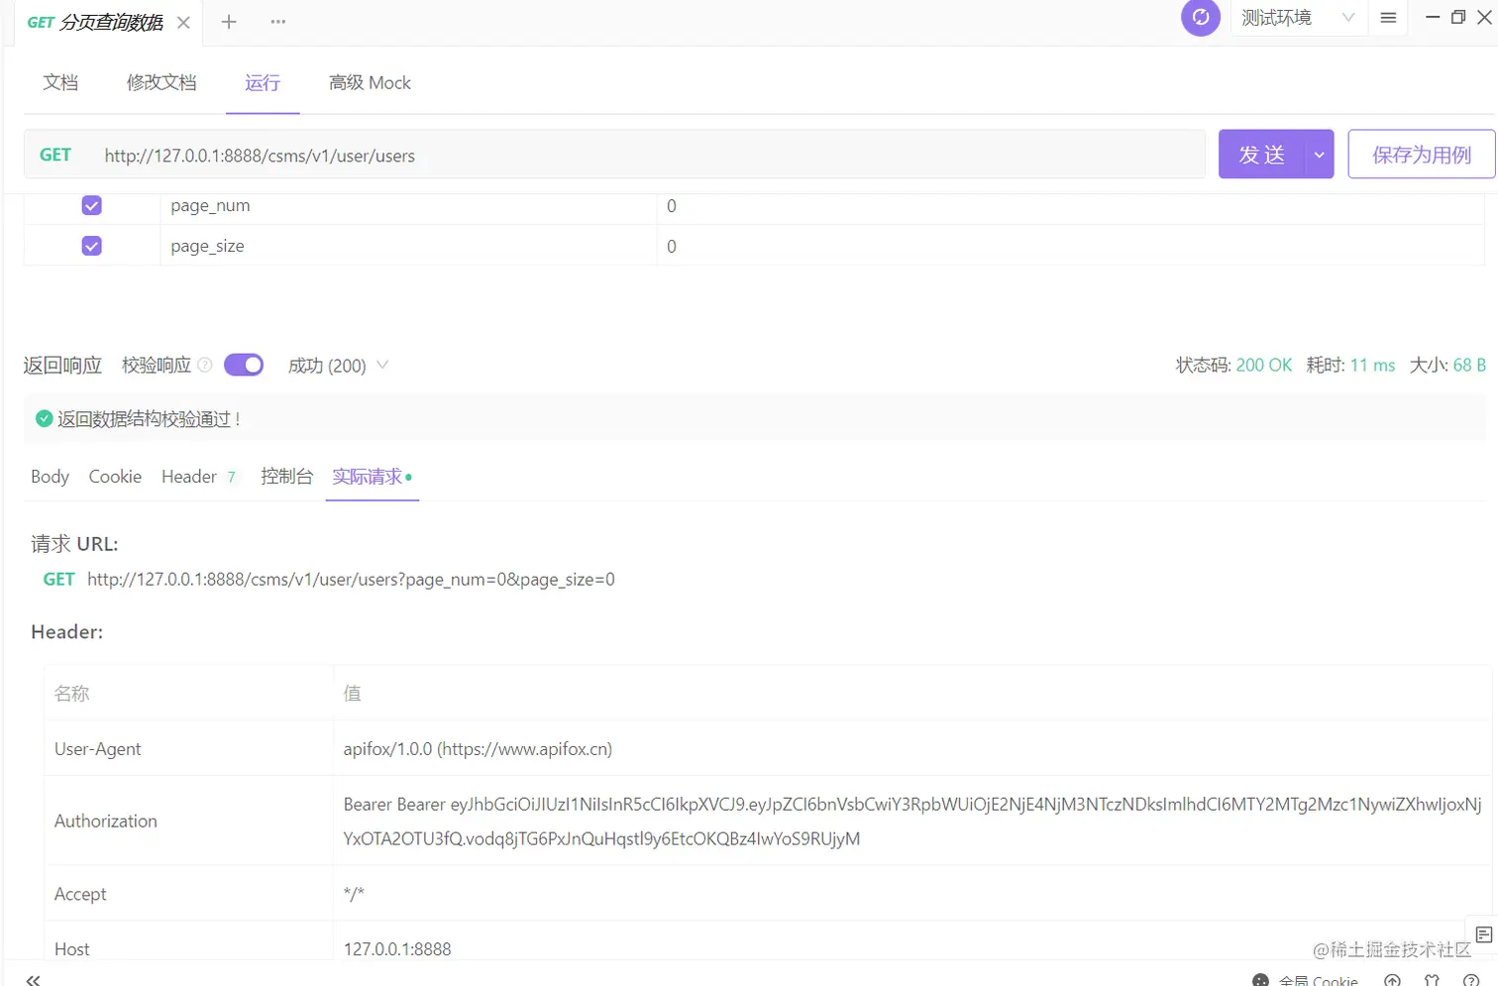This screenshot has width=1498, height=986.
Task: Click the 68 B response size
Action: tap(1469, 365)
